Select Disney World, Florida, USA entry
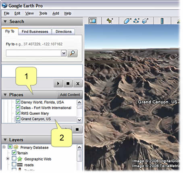The width and height of the screenshot is (183, 173). [42, 102]
